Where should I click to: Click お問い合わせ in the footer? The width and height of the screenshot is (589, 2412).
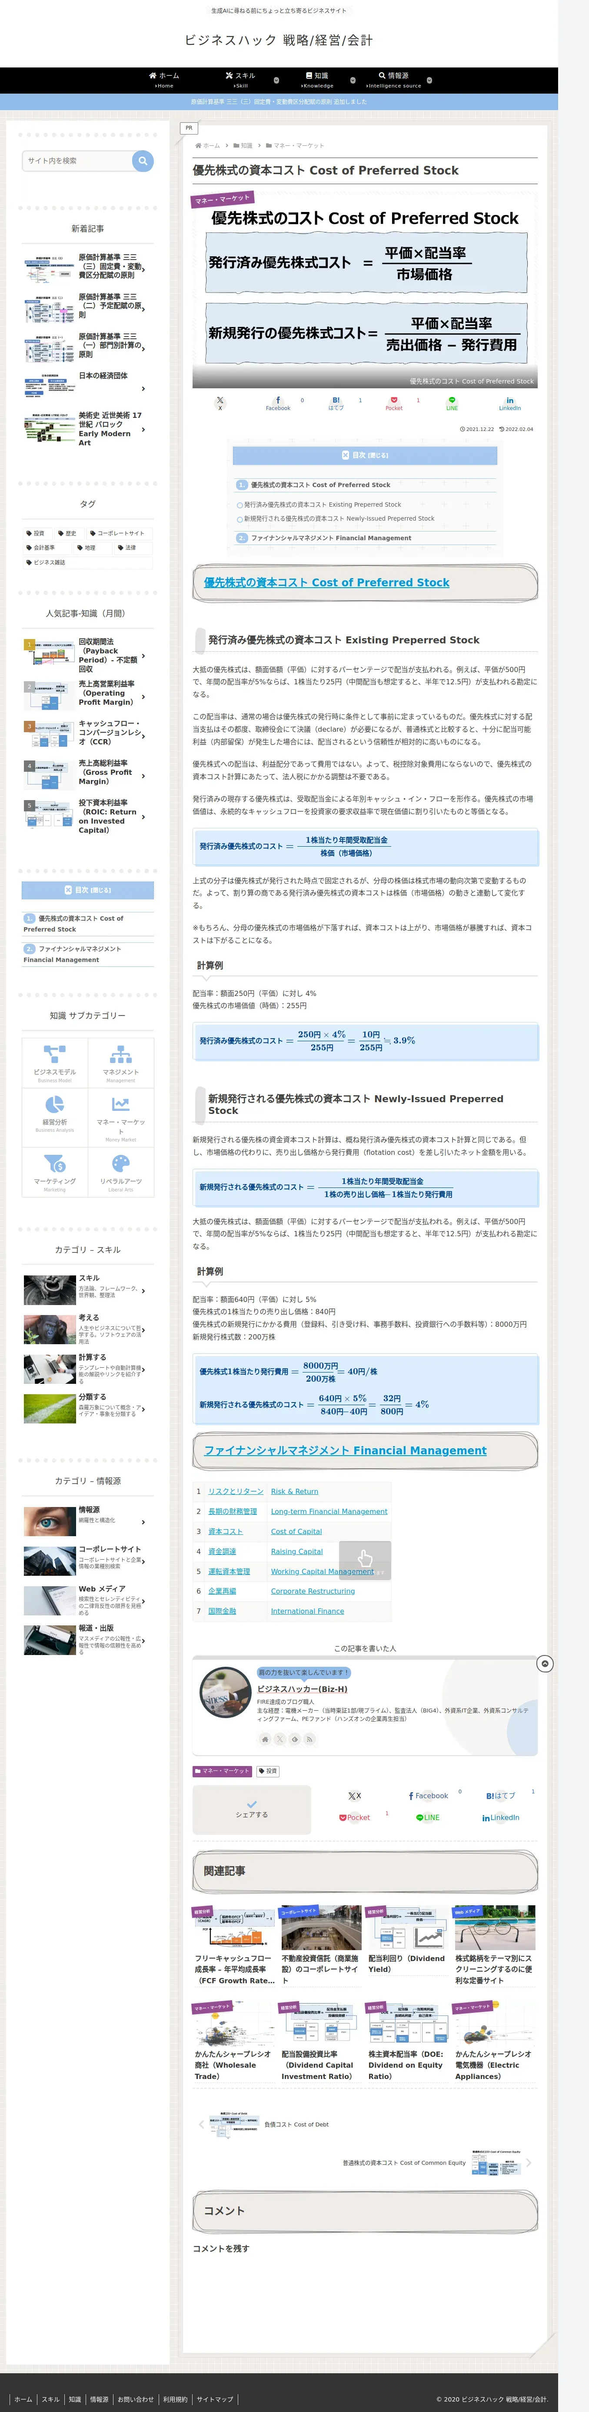point(136,2400)
